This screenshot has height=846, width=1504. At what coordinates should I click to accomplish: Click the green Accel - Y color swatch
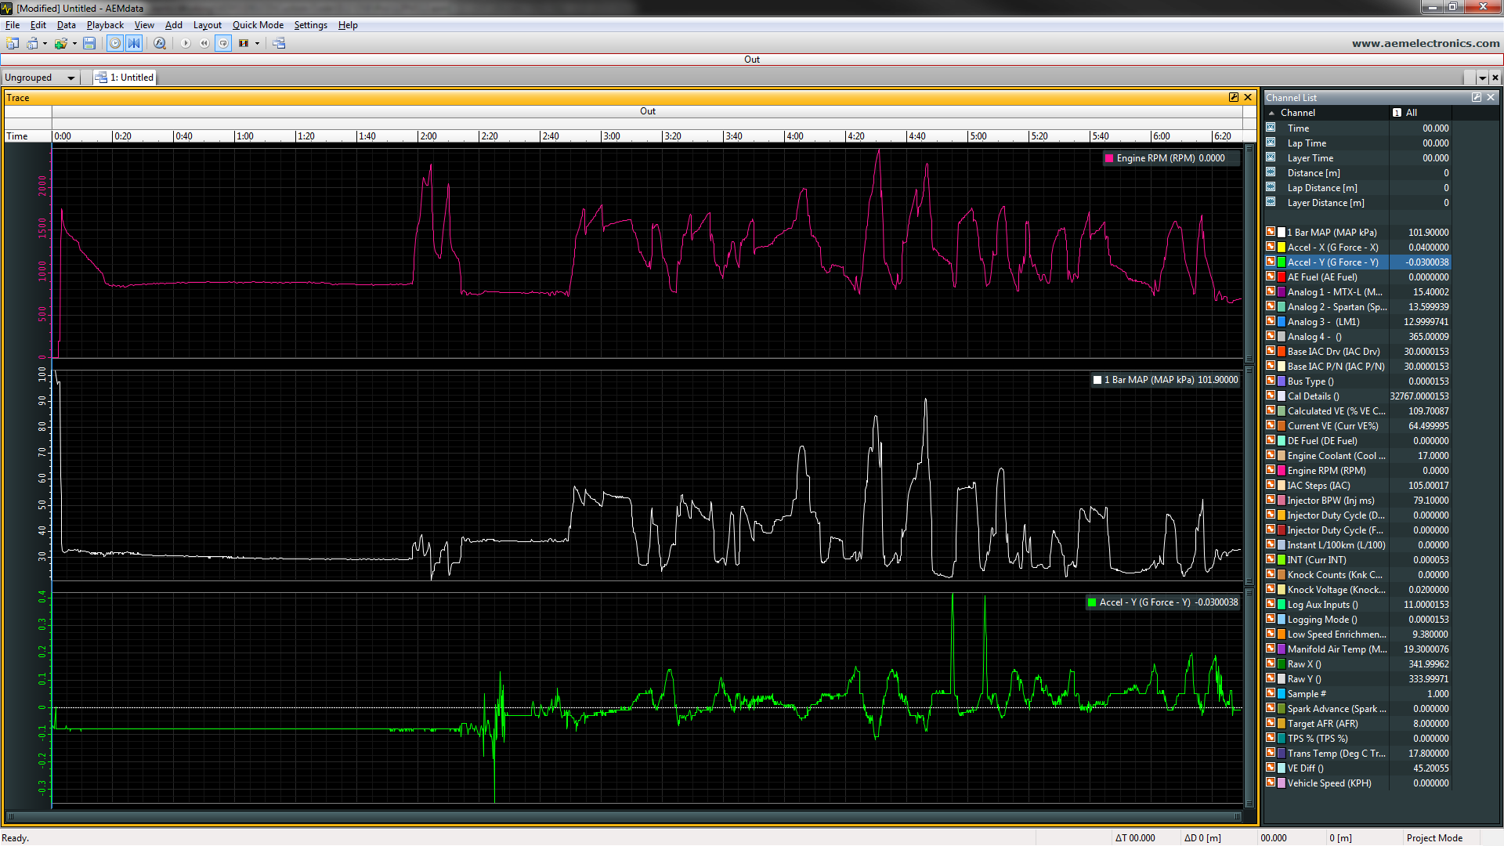pyautogui.click(x=1282, y=262)
